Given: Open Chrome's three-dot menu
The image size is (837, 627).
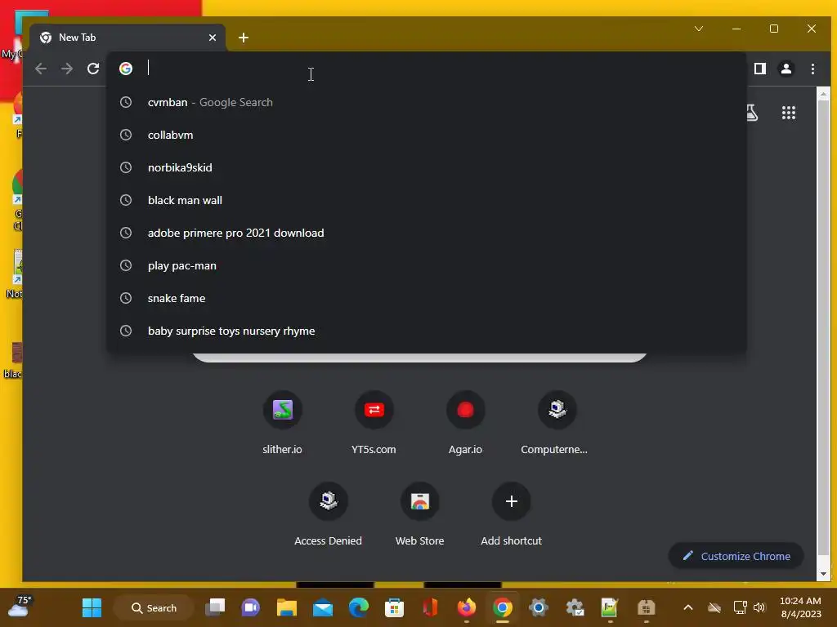Looking at the screenshot, I should click(812, 69).
